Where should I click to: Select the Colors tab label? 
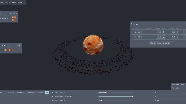pyautogui.click(x=12, y=13)
